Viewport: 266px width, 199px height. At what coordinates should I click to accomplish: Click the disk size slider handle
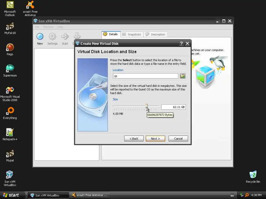pyautogui.click(x=147, y=106)
